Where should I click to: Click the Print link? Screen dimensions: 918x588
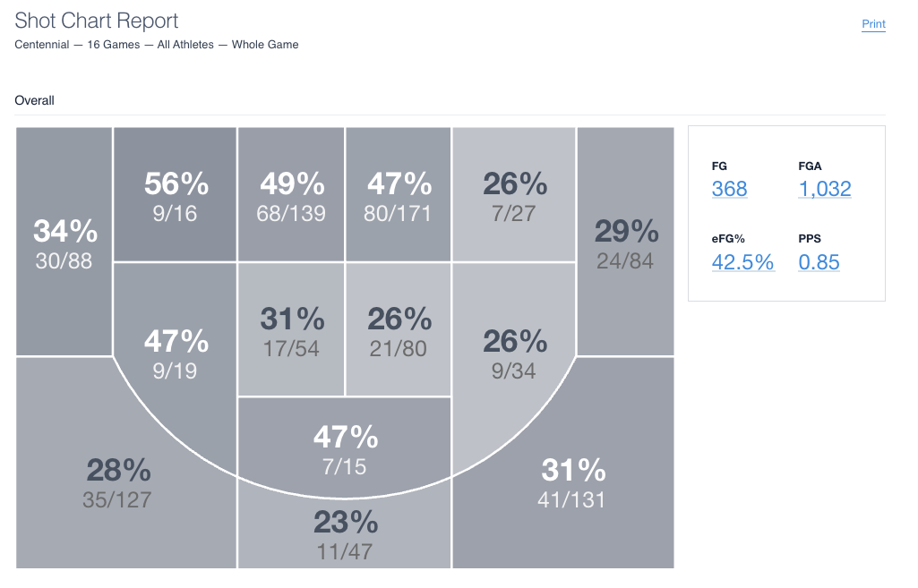[x=872, y=24]
